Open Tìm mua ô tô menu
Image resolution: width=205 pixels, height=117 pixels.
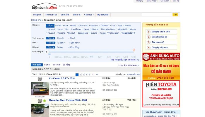tap(51, 15)
